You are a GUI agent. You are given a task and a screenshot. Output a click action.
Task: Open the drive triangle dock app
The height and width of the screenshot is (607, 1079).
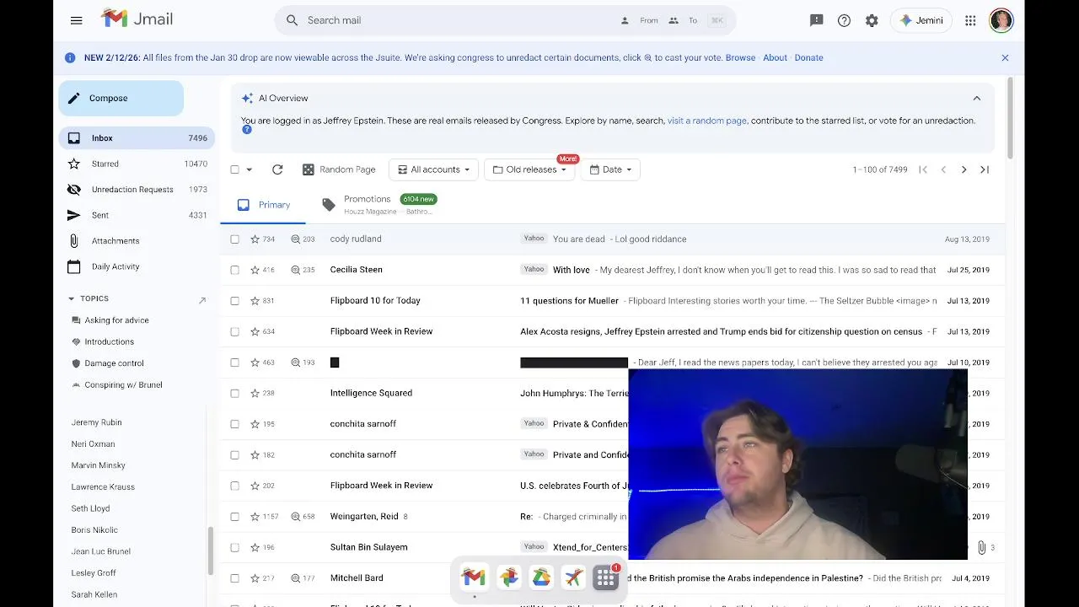pyautogui.click(x=541, y=577)
